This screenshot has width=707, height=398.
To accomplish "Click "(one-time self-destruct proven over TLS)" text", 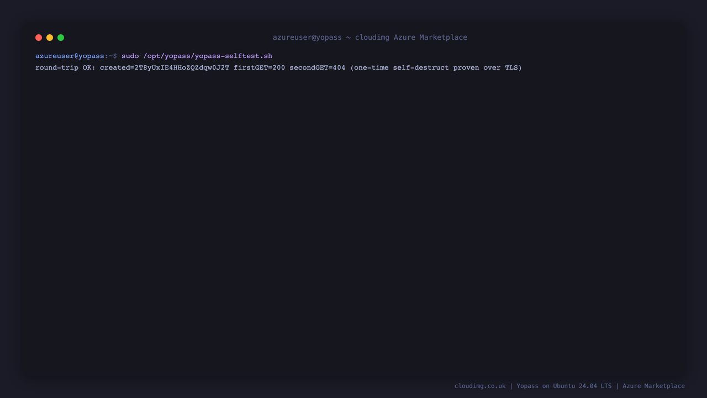I will click(x=436, y=67).
